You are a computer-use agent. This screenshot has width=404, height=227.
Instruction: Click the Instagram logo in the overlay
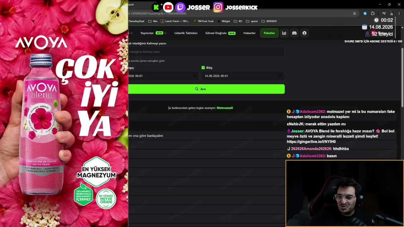(218, 7)
